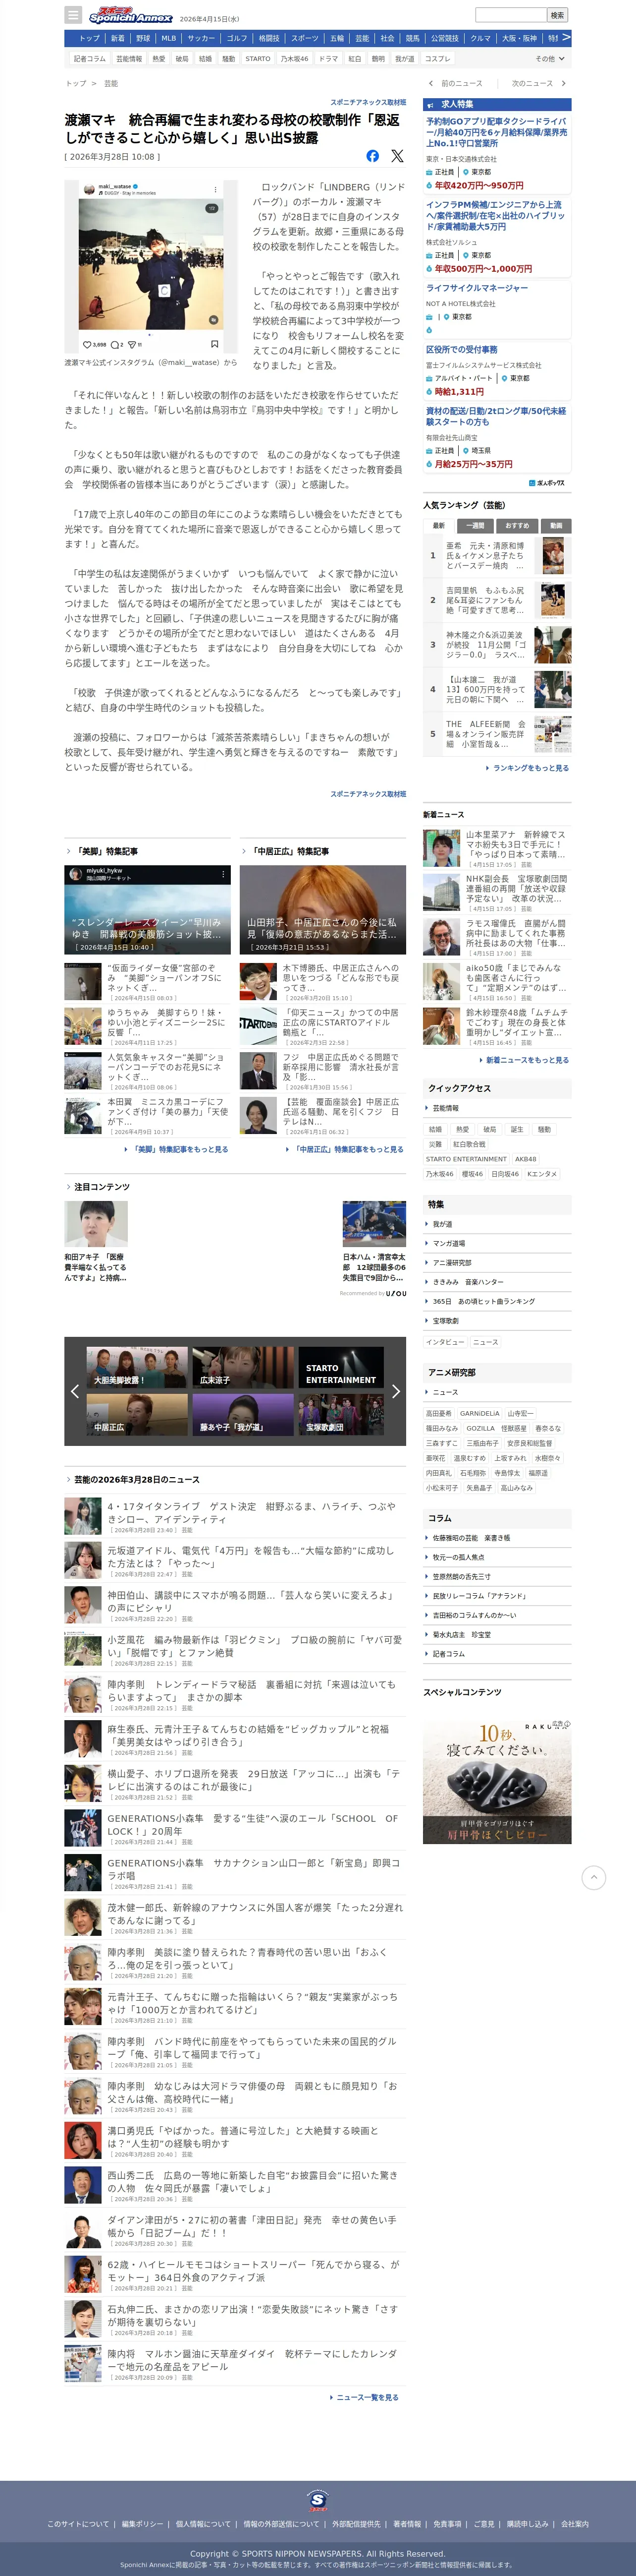Open ranking item 1 thumbnail
636x2576 pixels.
[x=553, y=555]
